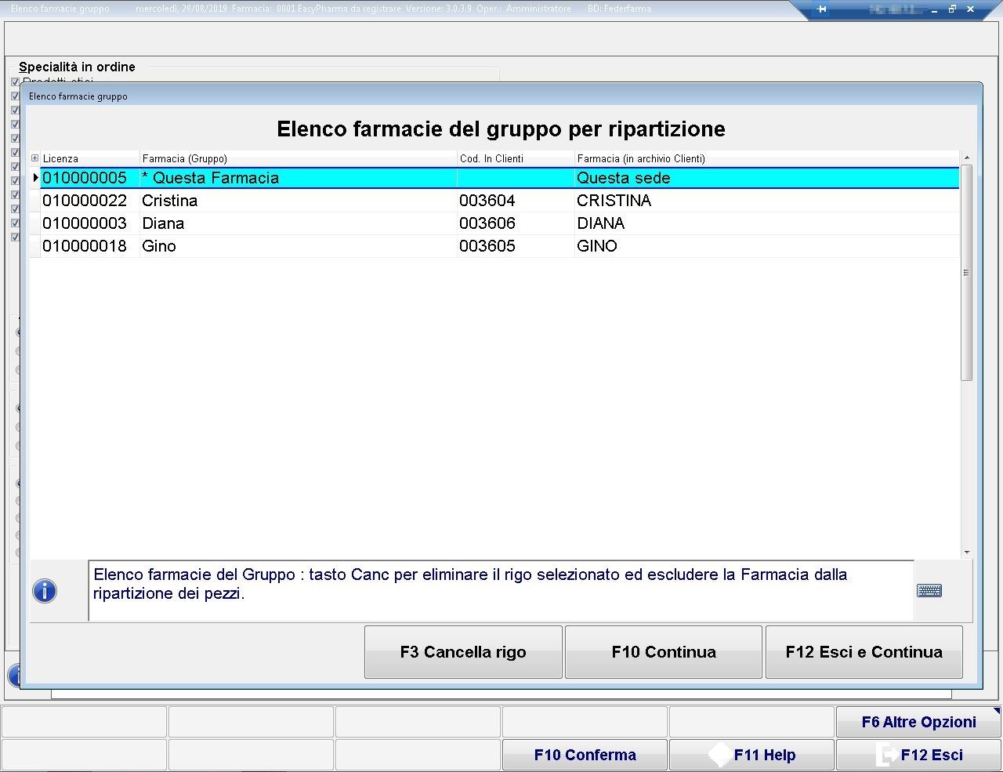This screenshot has height=772, width=1003.
Task: Minimize the EasyPharma window
Action: 934,10
